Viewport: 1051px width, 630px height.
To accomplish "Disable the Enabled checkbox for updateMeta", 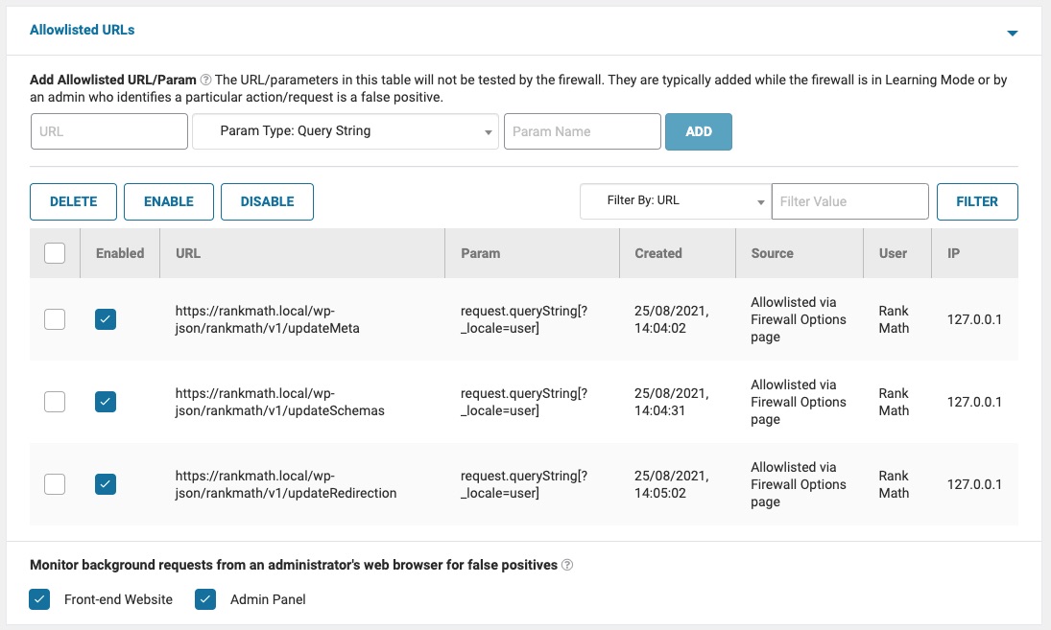I will [x=106, y=319].
